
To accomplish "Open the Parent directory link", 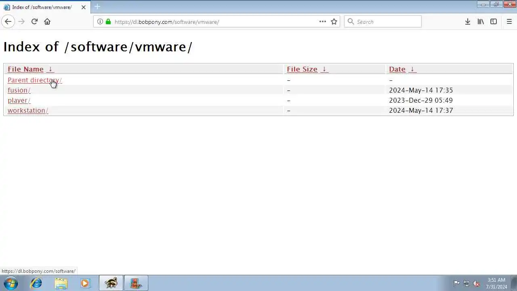I will click(x=35, y=80).
